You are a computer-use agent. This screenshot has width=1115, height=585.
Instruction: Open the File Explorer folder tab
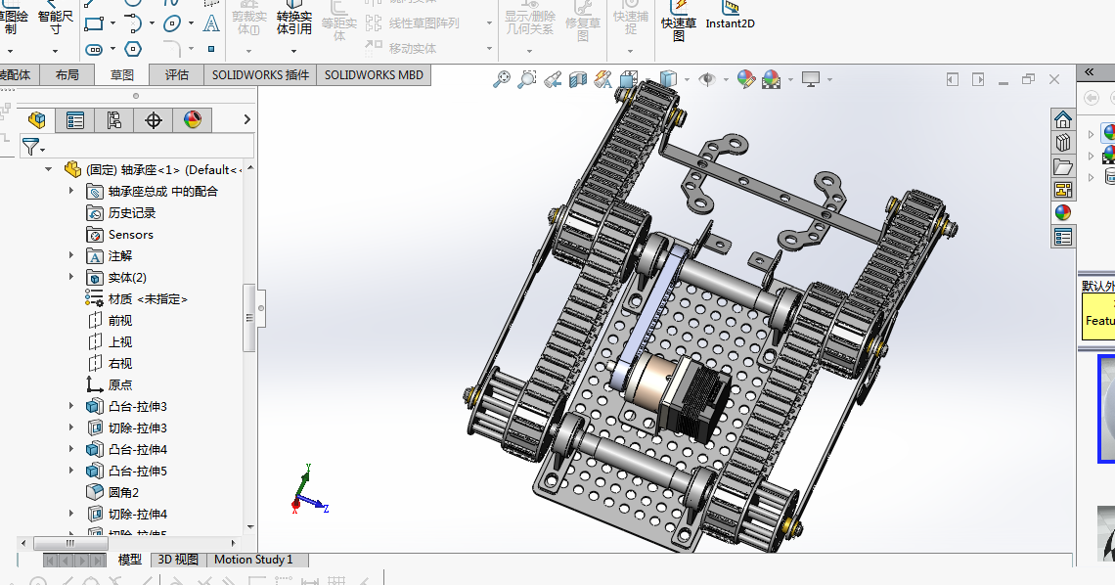pos(1063,166)
